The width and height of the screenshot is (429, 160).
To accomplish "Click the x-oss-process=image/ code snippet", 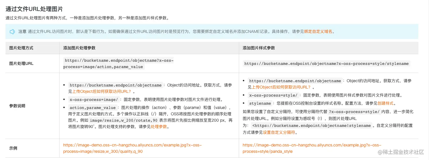I will (94, 100).
